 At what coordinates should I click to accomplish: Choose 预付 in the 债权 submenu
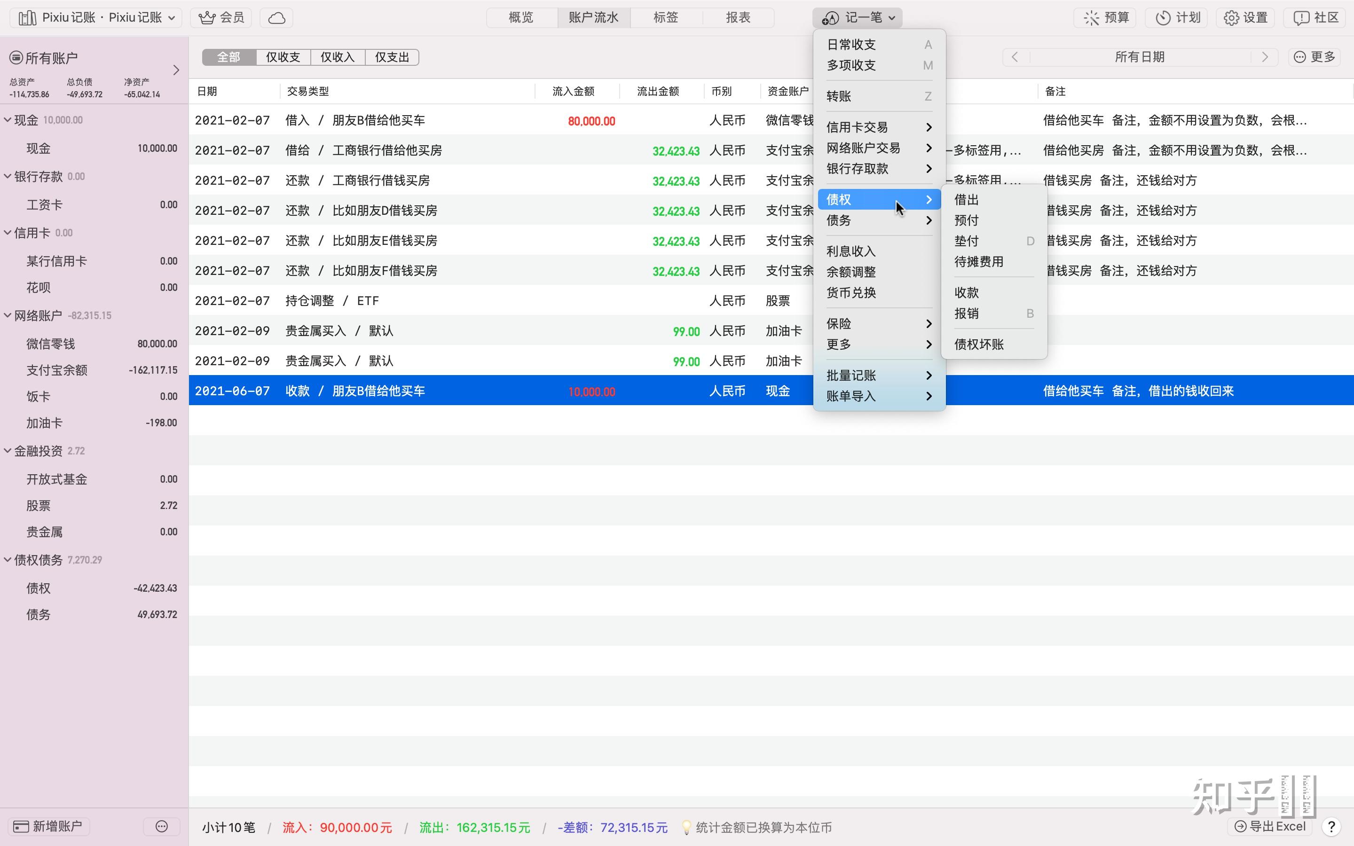(994, 220)
